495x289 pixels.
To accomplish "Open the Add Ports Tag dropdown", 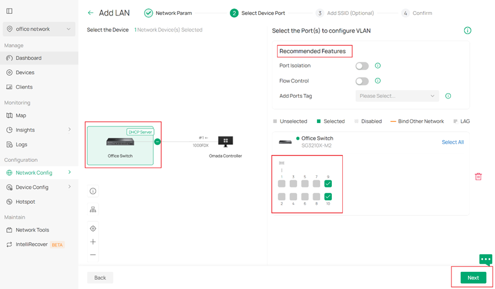I will (397, 96).
